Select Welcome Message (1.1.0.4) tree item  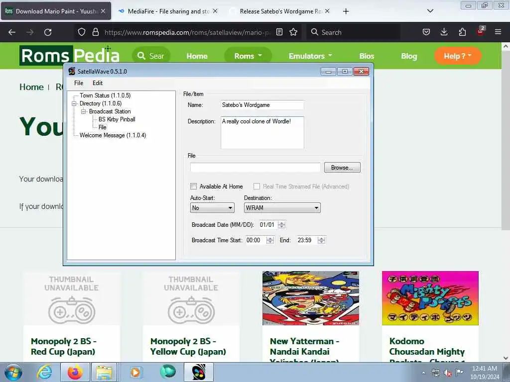click(x=113, y=135)
